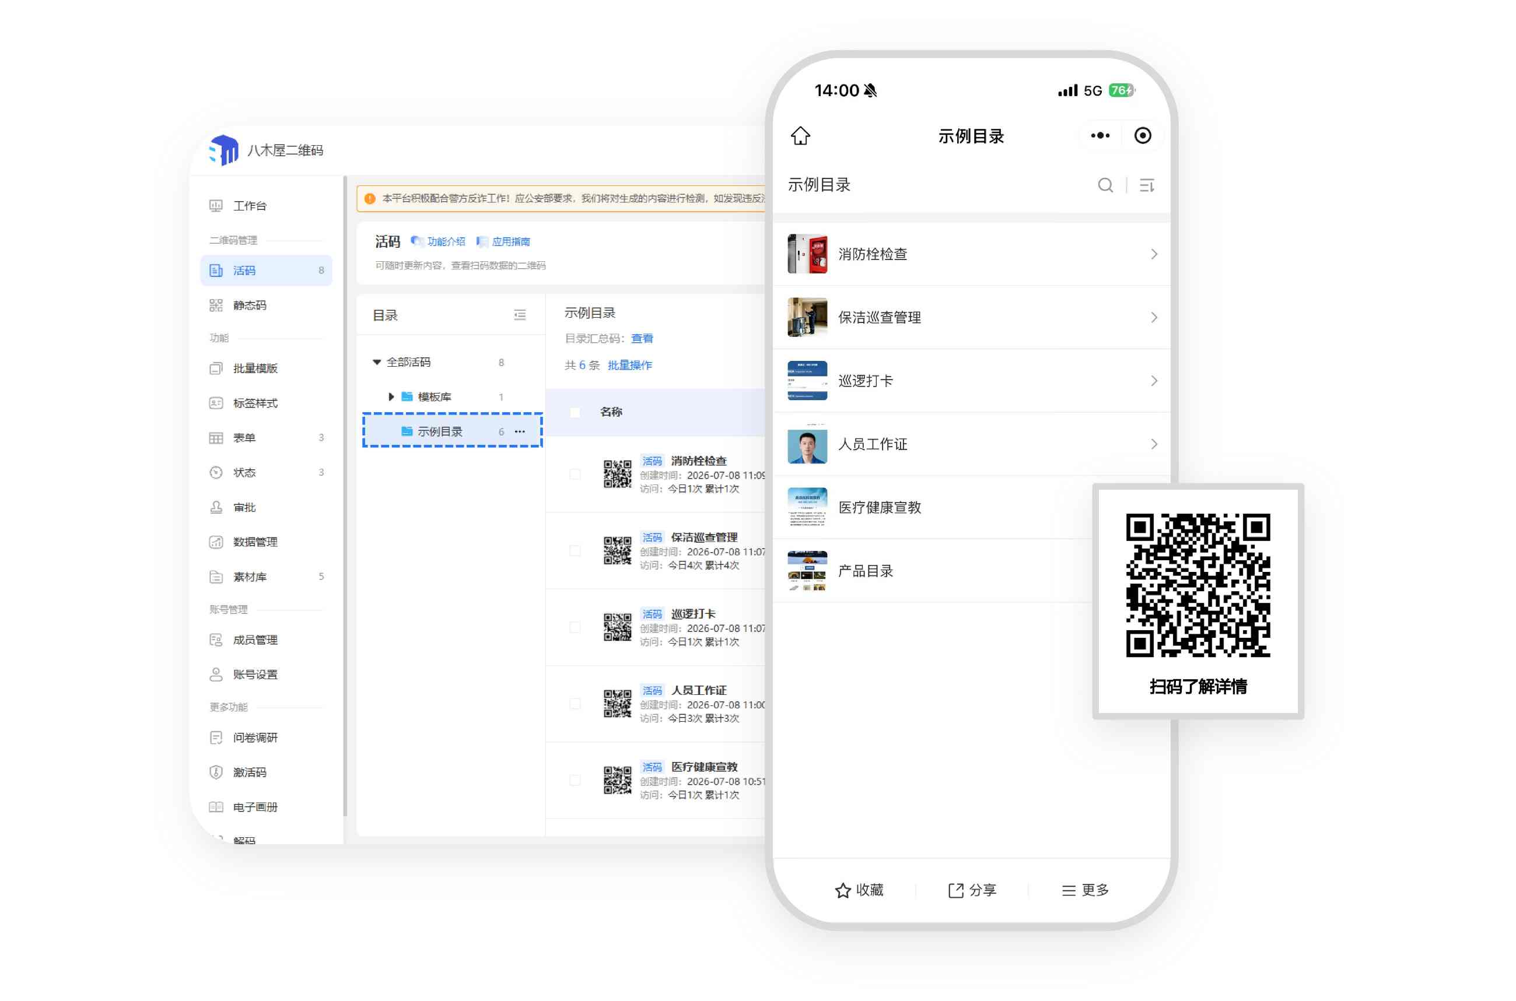This screenshot has width=1516, height=1001.
Task: Toggle the select-all checkbox beside 名称
Action: [575, 412]
